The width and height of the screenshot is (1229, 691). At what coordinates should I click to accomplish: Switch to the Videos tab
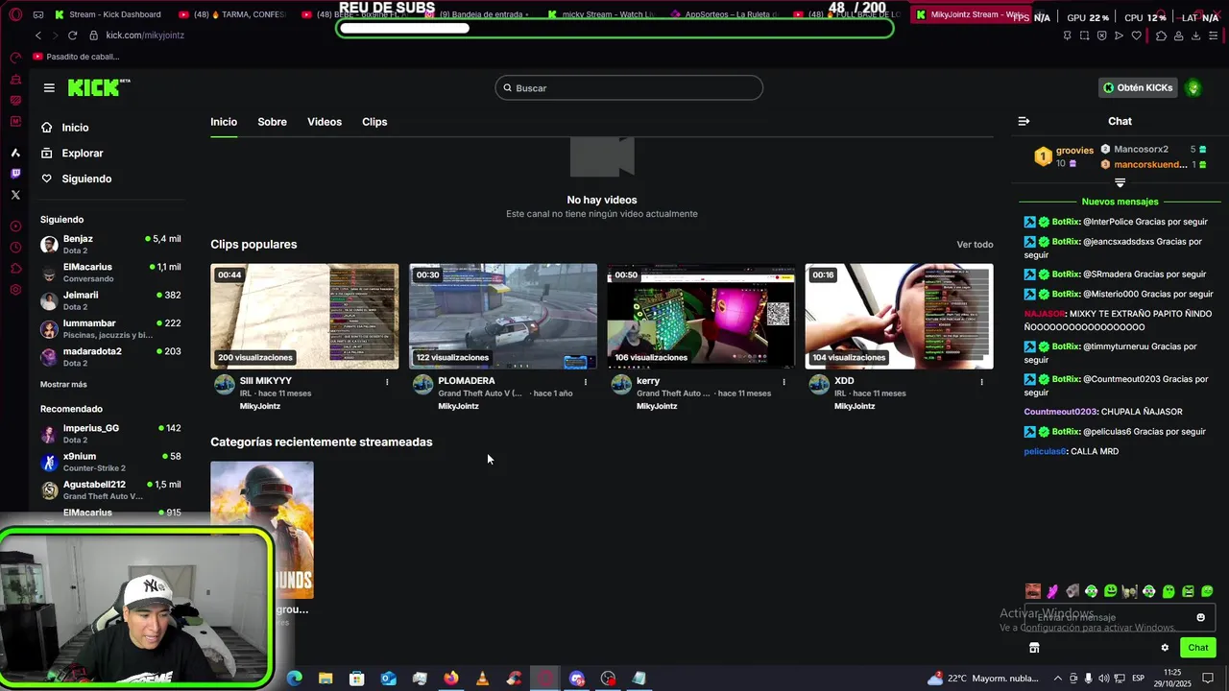(x=325, y=122)
